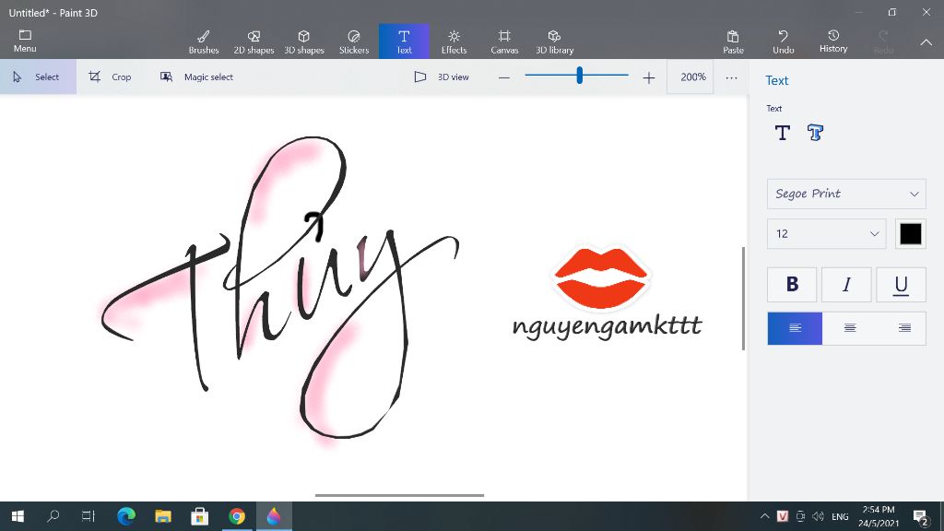
Task: Click the vertical canvas scrollbar
Action: [x=744, y=298]
